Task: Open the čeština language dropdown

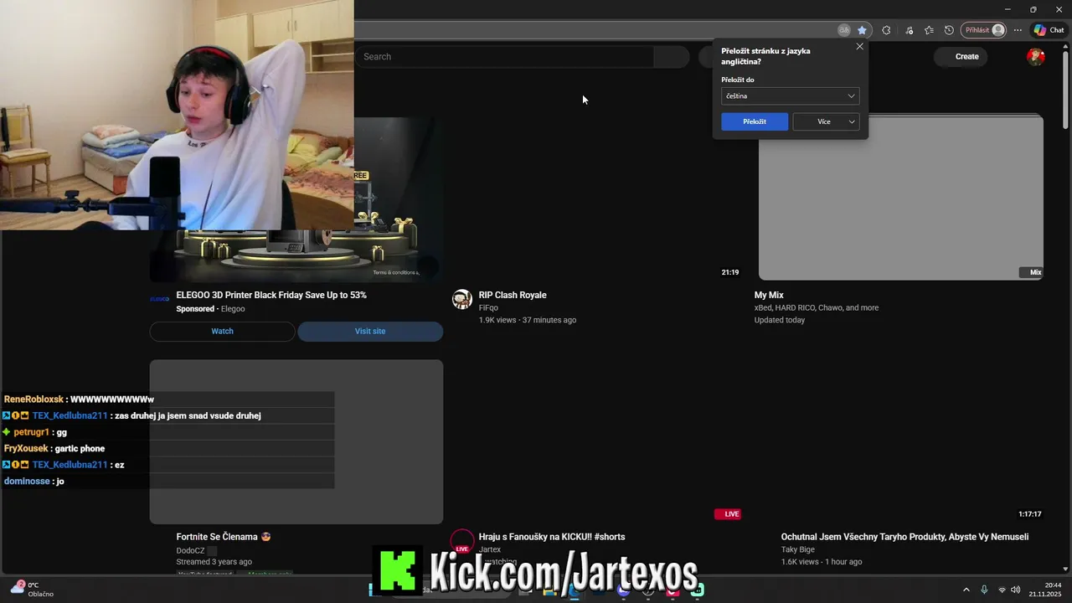Action: (790, 95)
